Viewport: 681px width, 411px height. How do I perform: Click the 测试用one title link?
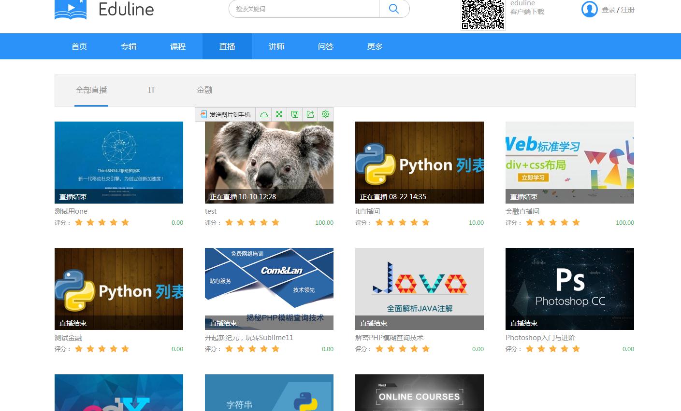click(71, 211)
